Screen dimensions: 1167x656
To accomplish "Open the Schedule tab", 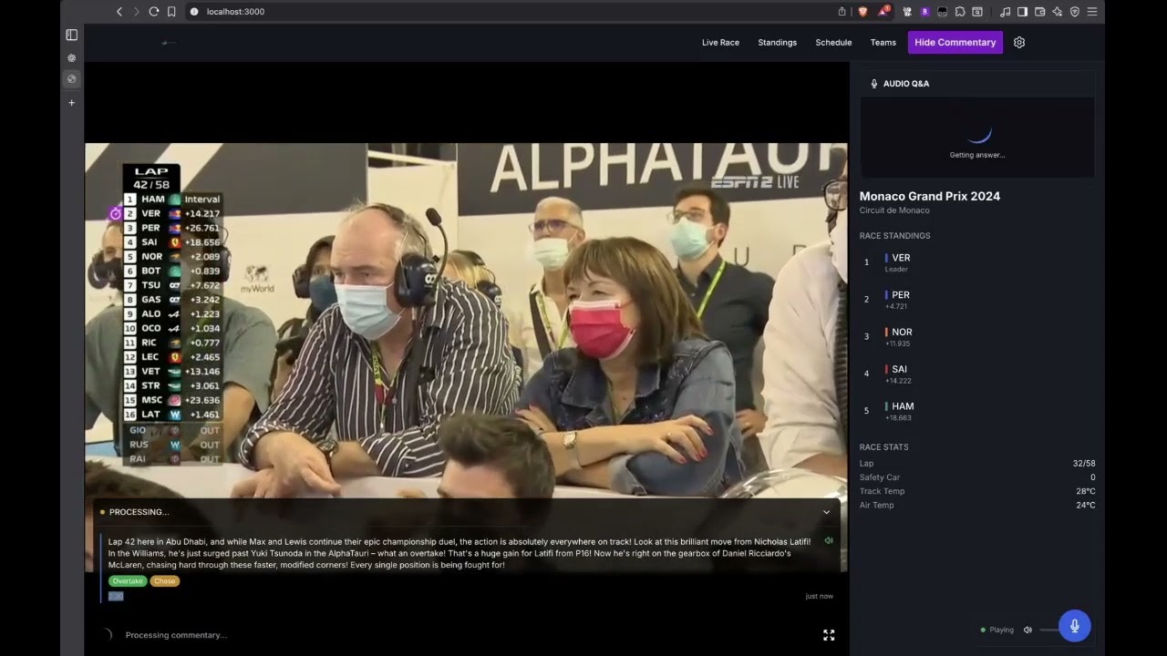I will [x=833, y=43].
